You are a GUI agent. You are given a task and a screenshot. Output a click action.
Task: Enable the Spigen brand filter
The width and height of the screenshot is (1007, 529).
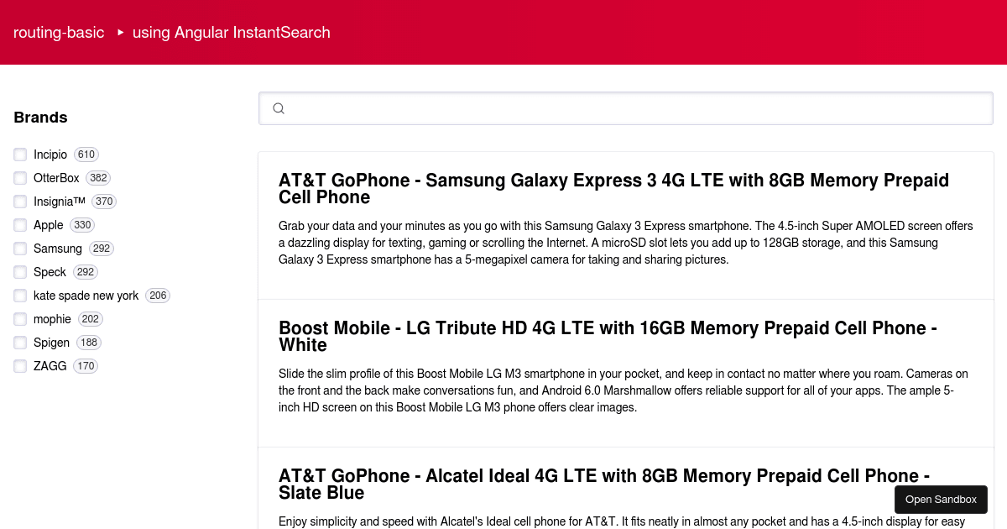click(20, 343)
